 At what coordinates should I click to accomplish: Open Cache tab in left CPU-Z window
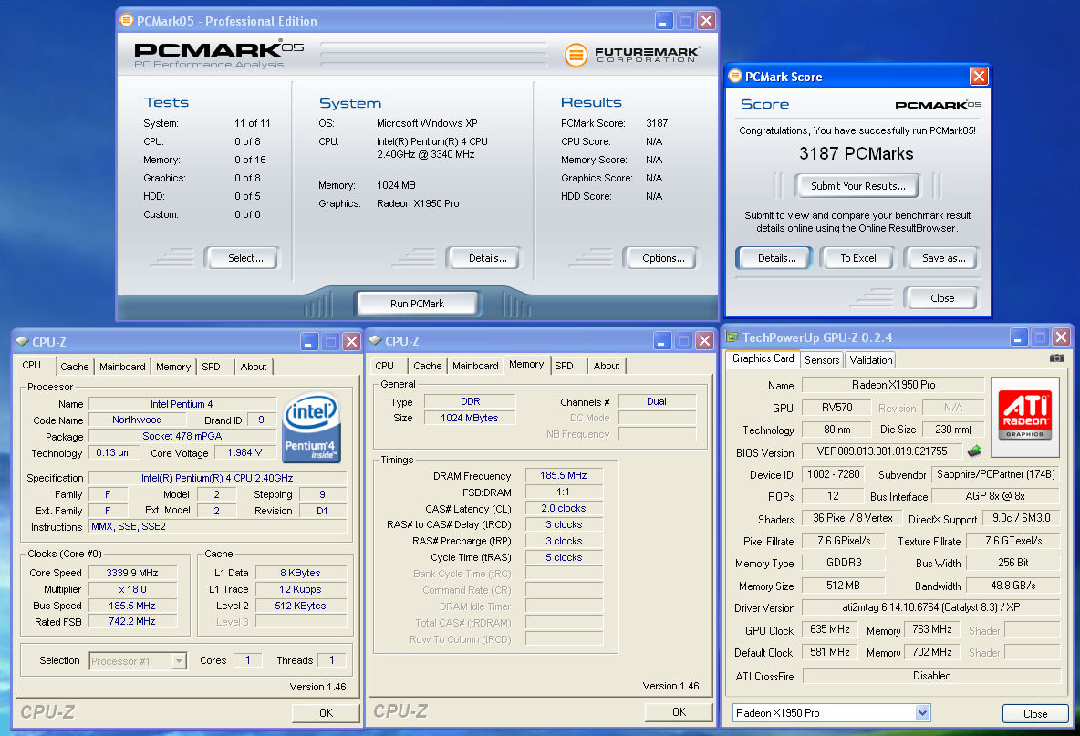pos(75,367)
